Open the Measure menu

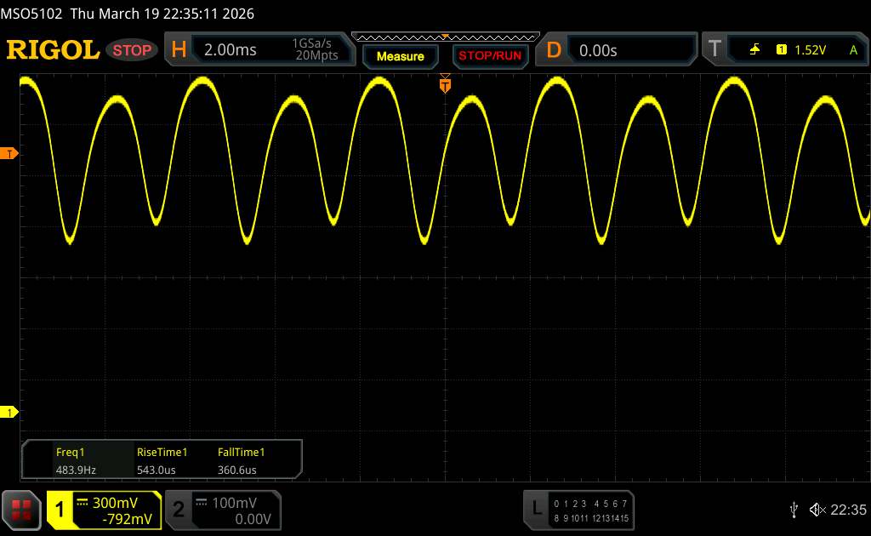pos(400,56)
